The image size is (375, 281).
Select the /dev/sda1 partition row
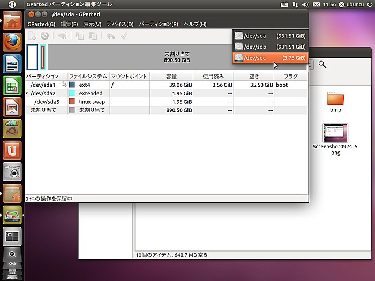(167, 85)
